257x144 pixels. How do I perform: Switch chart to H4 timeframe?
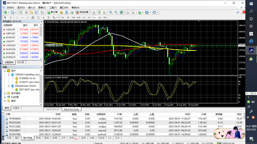pos(89,18)
